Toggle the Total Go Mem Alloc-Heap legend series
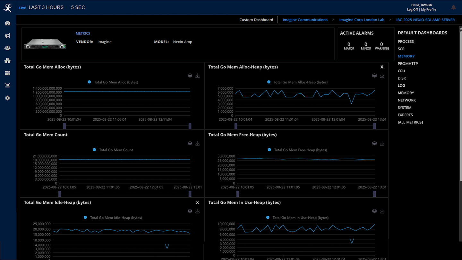This screenshot has width=462, height=260. pyautogui.click(x=298, y=82)
